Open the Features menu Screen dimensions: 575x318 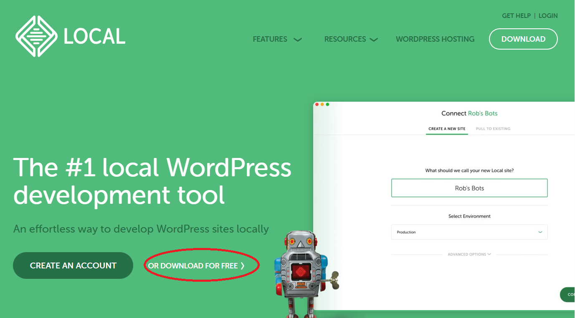[270, 39]
